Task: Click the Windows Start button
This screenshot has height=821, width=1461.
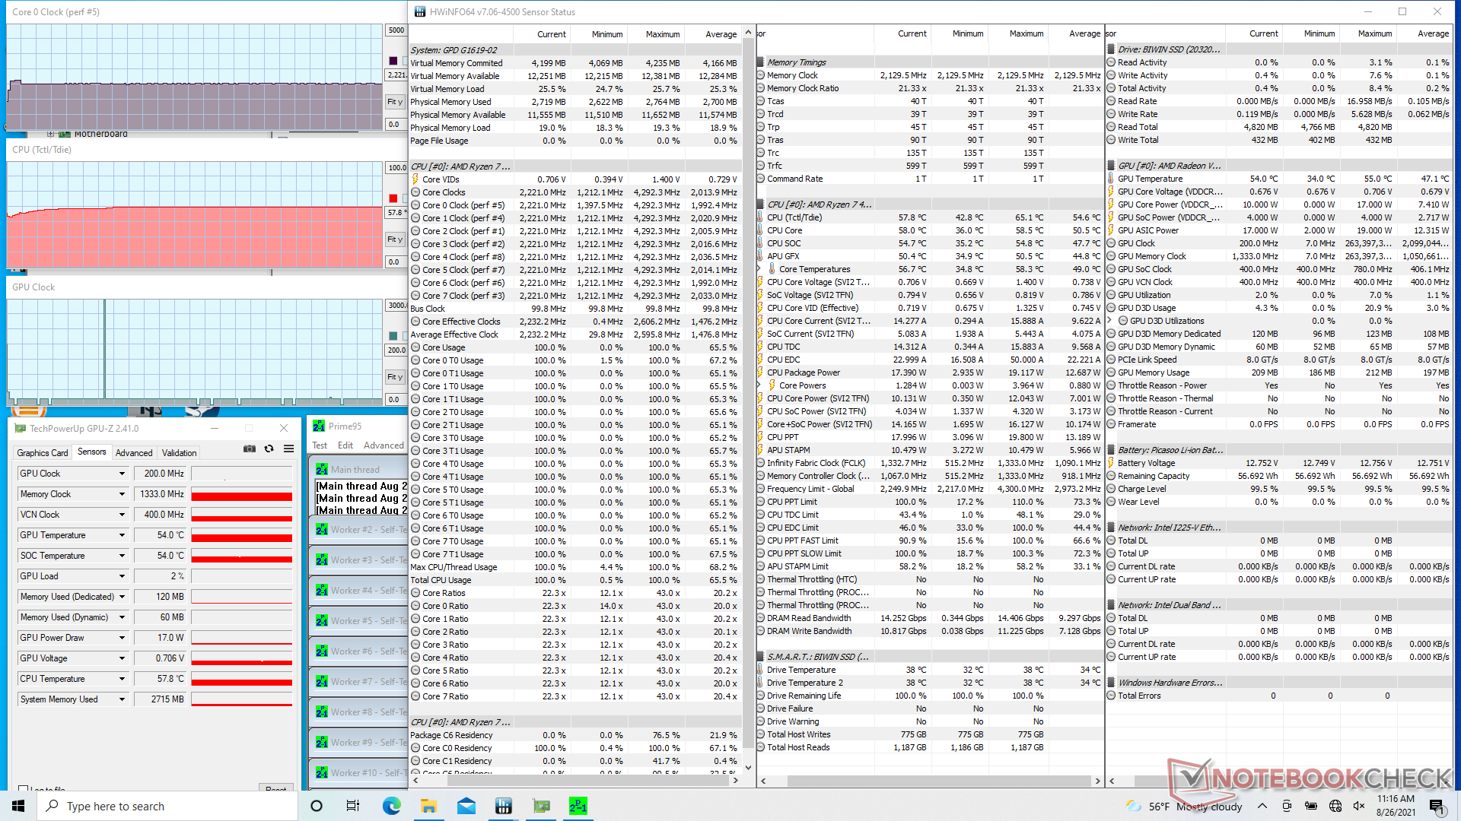Action: click(18, 806)
